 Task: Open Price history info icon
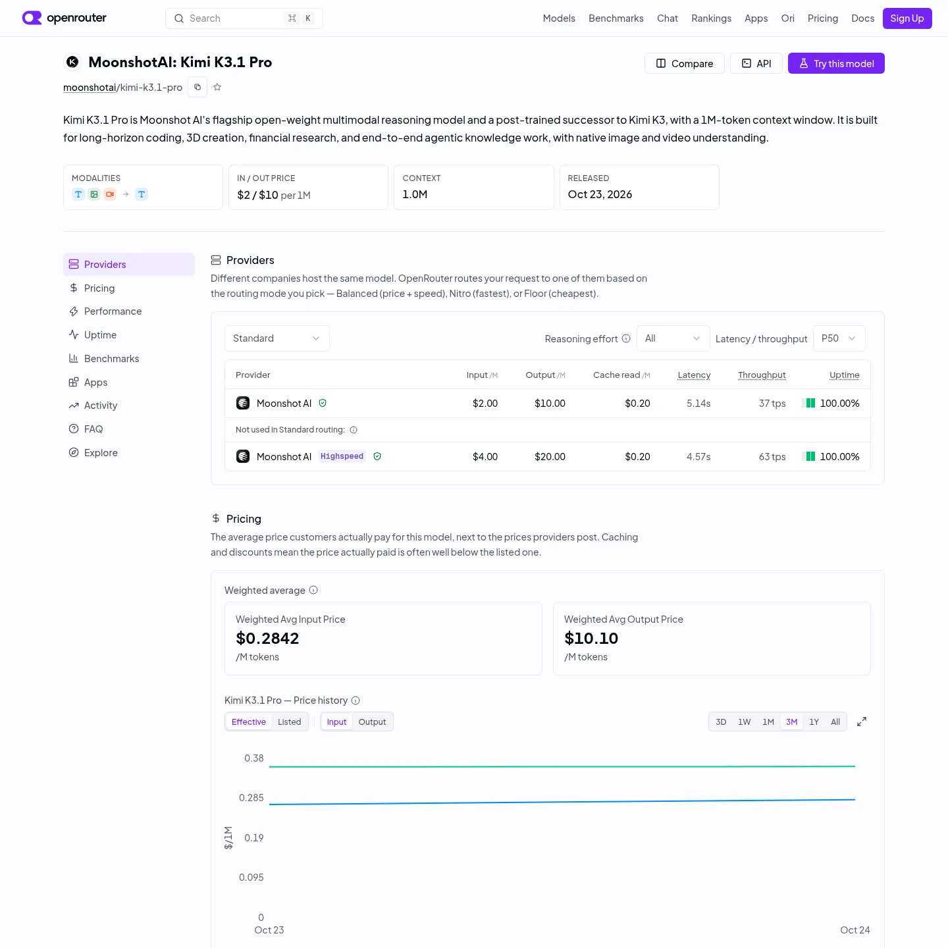[355, 700]
